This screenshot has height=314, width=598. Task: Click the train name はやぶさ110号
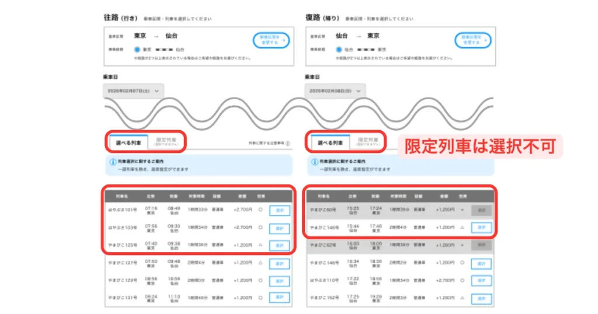point(324,280)
